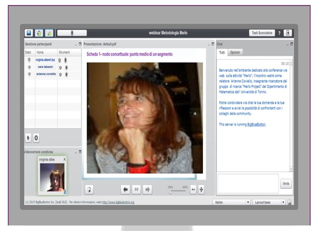The image size is (319, 231).
Task: Sort by the Strumenti column header
Action: pyautogui.click(x=64, y=52)
